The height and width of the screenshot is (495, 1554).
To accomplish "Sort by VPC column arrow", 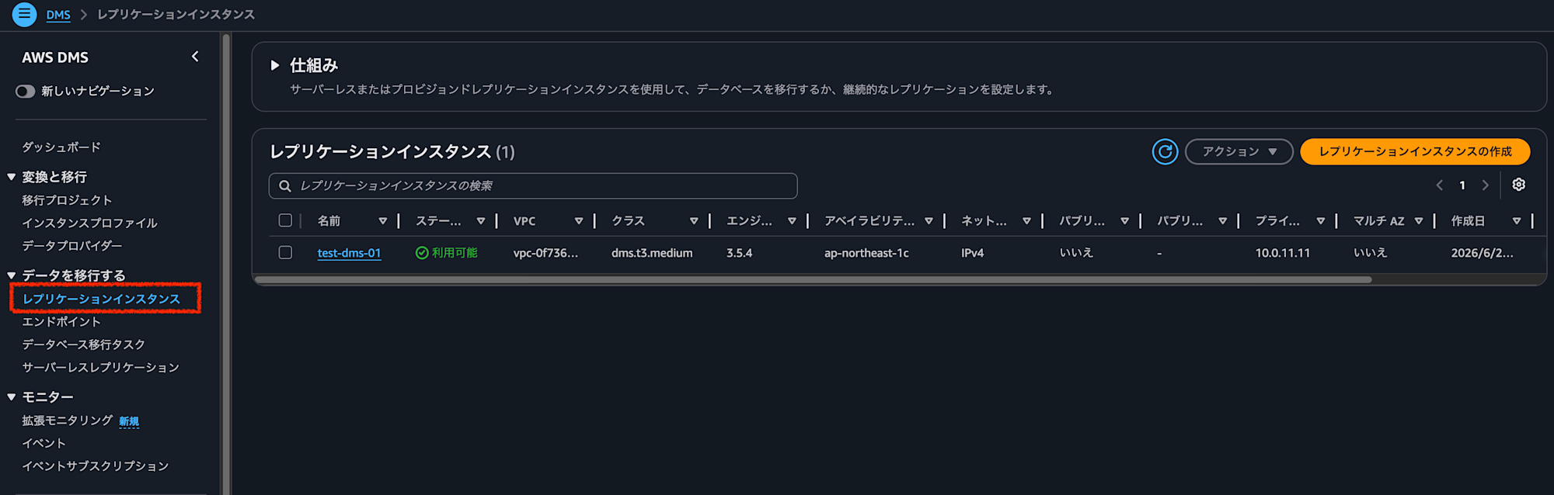I will (x=579, y=221).
